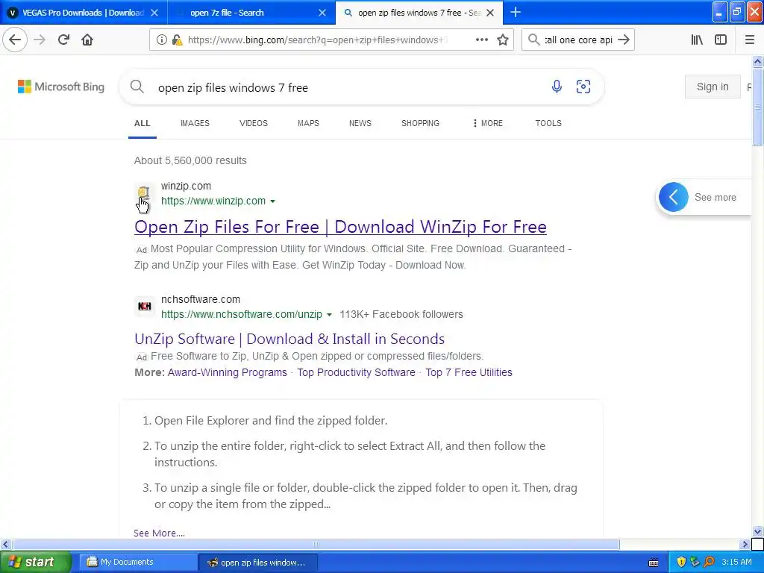Go back to the previous page
The height and width of the screenshot is (573, 764).
pyautogui.click(x=15, y=40)
